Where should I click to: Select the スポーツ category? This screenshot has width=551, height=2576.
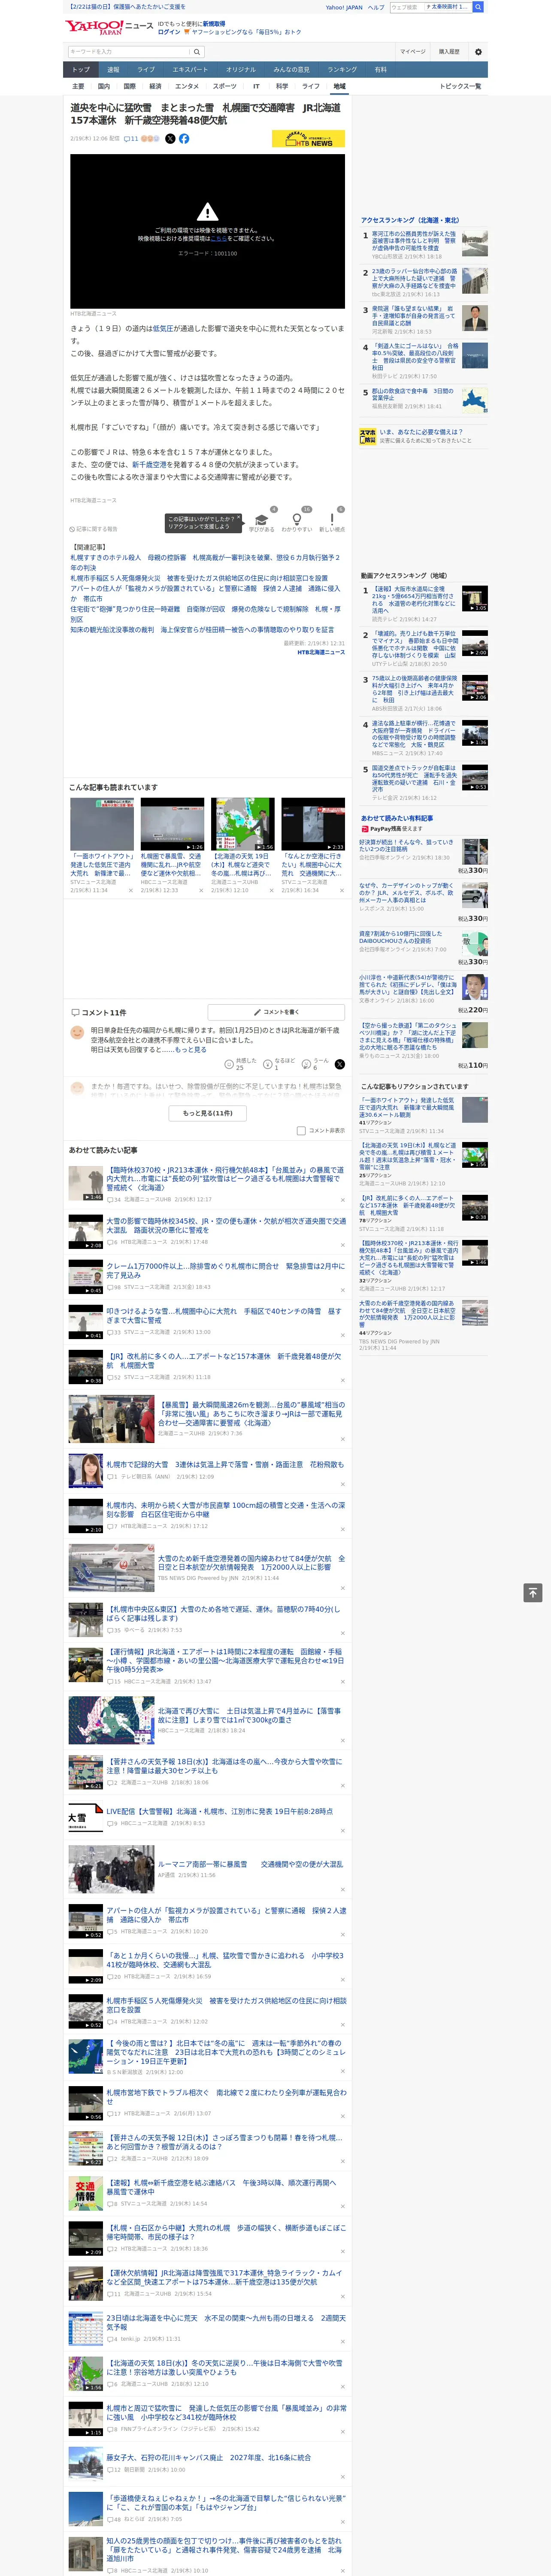[x=225, y=87]
